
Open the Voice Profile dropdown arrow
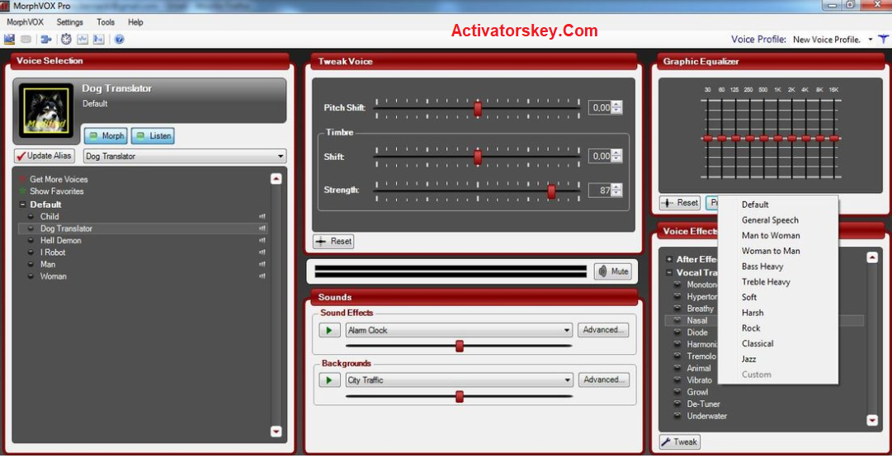tap(871, 40)
